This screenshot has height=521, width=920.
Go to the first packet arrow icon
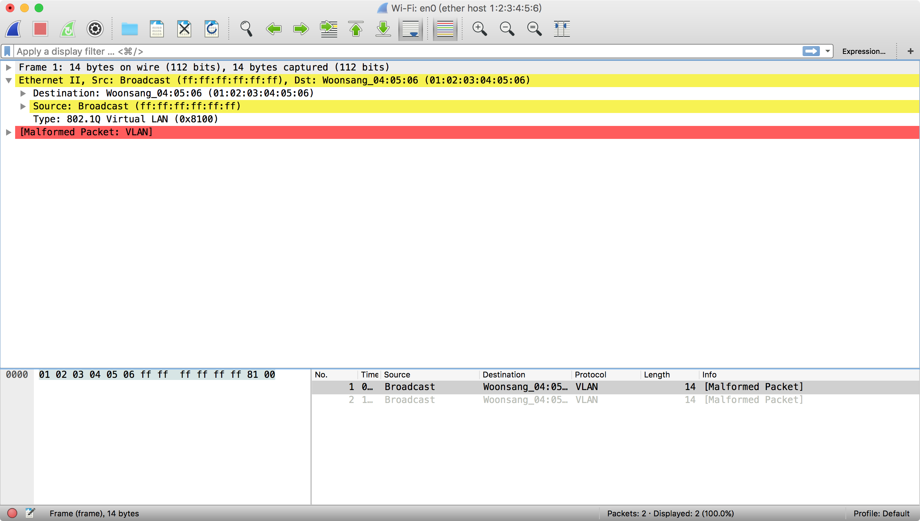click(x=356, y=29)
